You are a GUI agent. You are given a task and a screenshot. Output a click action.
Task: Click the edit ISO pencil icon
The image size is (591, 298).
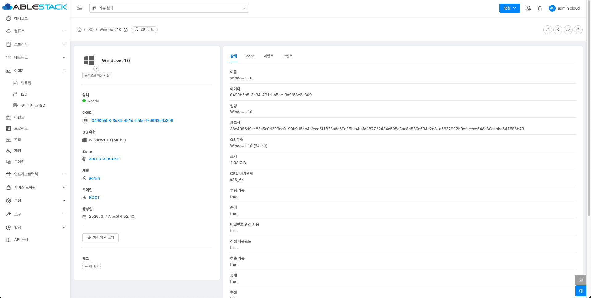pos(547,30)
